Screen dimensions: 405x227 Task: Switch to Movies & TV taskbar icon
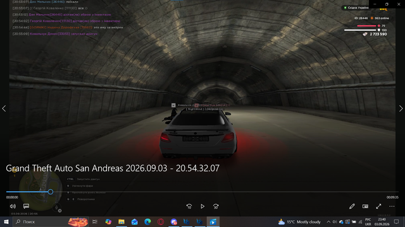(213, 221)
